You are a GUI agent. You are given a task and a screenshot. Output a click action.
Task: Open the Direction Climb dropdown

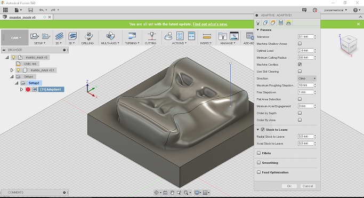[x=306, y=78]
